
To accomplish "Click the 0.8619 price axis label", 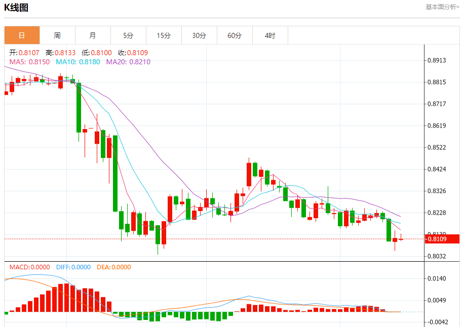I will tap(437, 126).
